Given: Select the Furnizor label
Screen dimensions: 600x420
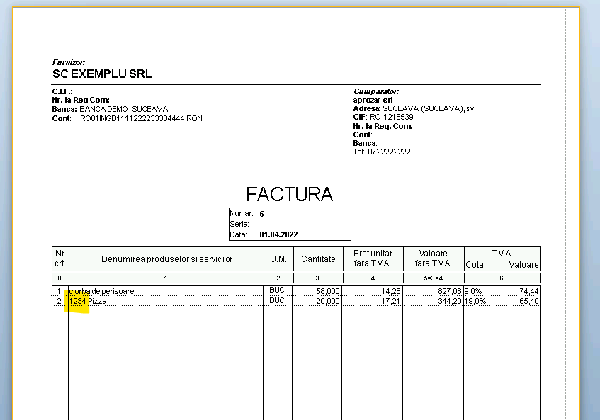Looking at the screenshot, I should pyautogui.click(x=69, y=62).
